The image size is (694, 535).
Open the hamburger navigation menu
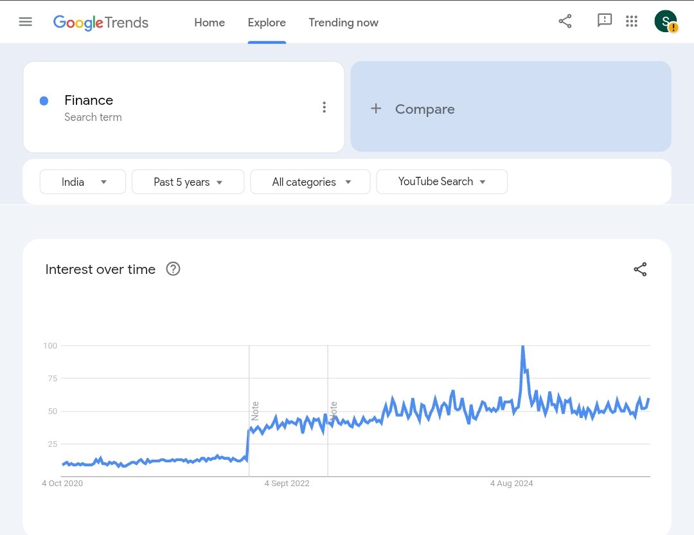tap(25, 21)
